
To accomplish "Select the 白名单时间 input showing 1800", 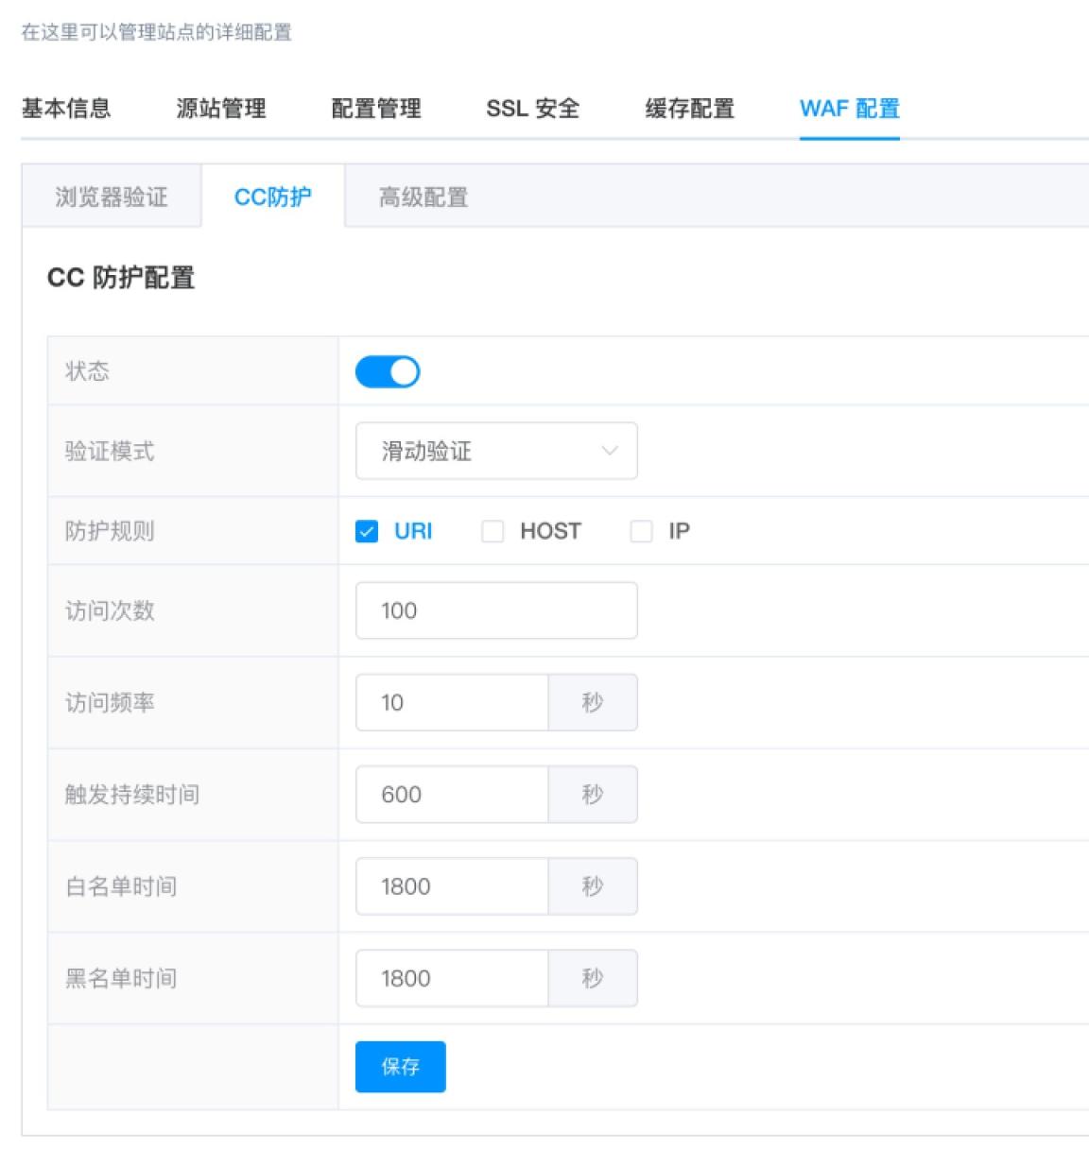I will pyautogui.click(x=451, y=885).
